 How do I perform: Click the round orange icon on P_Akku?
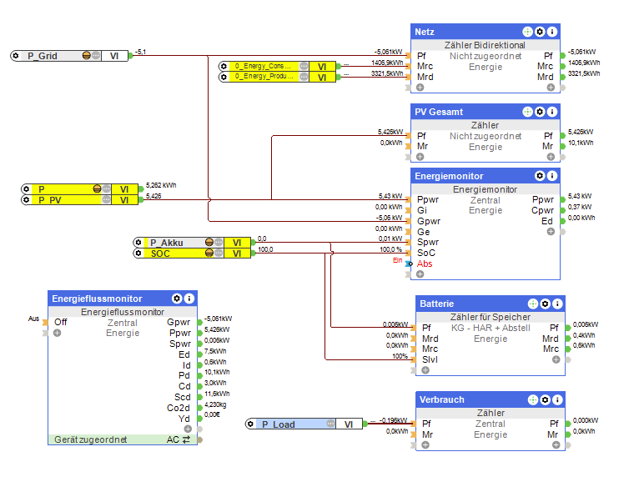coord(206,243)
